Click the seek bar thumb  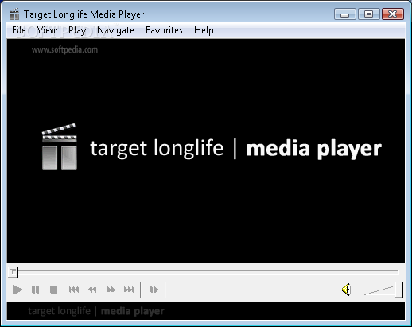coord(13,272)
